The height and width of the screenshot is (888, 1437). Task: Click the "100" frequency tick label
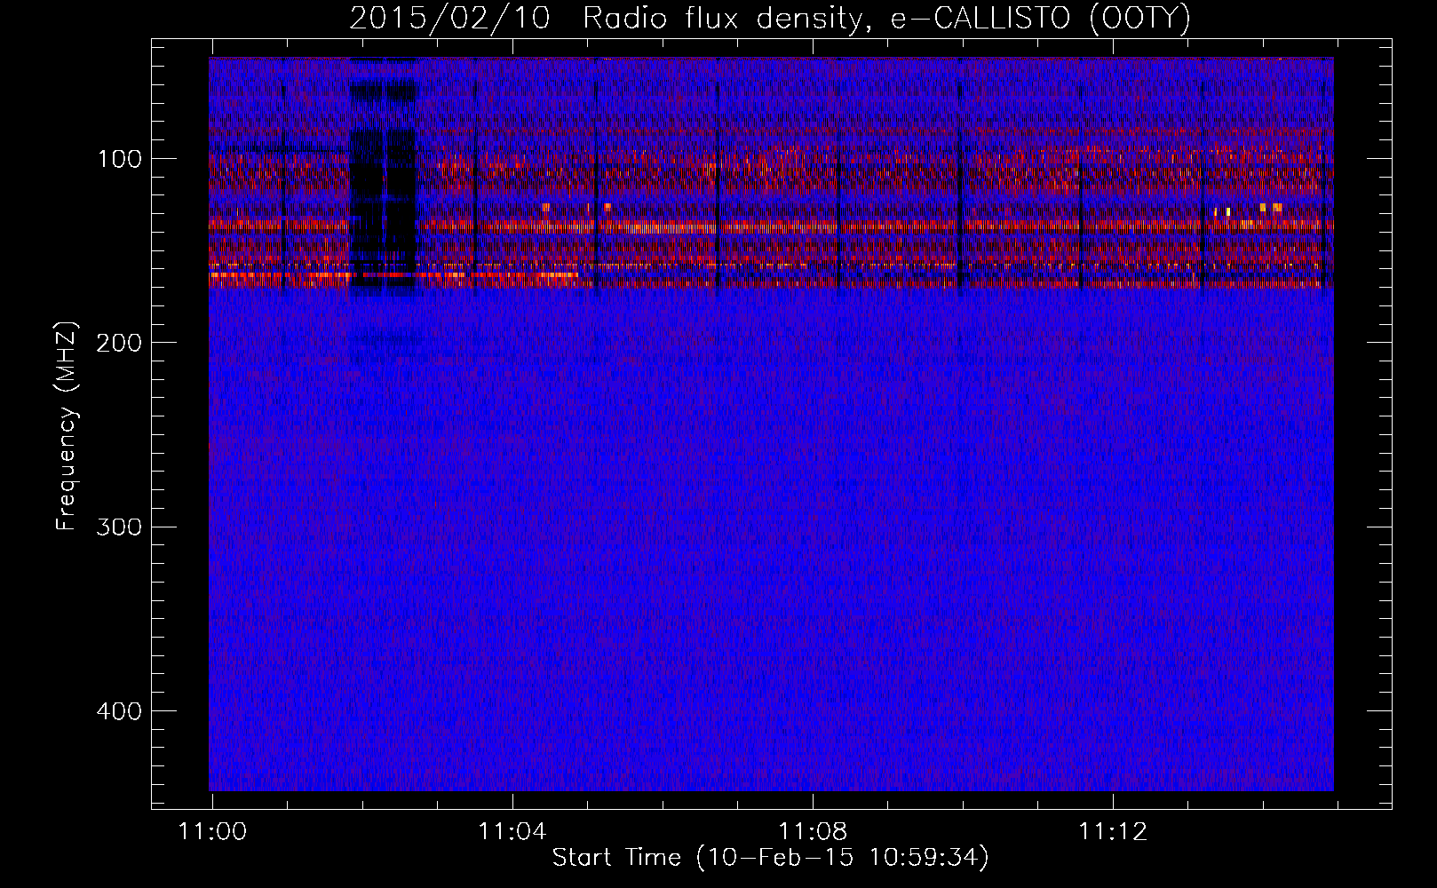pos(120,160)
